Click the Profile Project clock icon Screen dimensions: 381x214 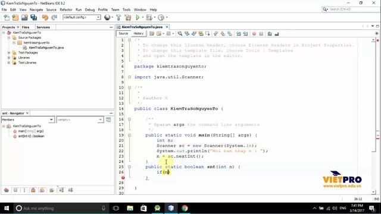coord(161,17)
